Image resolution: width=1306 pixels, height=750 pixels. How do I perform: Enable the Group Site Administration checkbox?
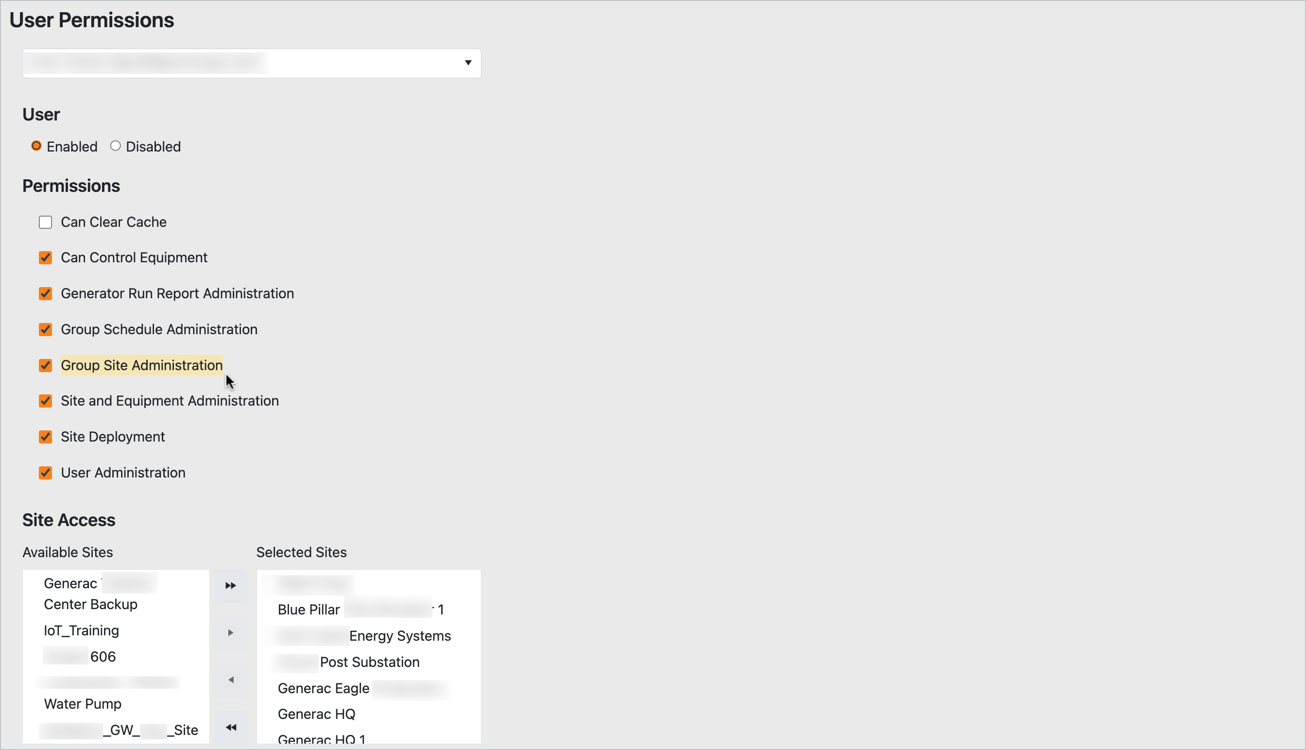tap(46, 365)
